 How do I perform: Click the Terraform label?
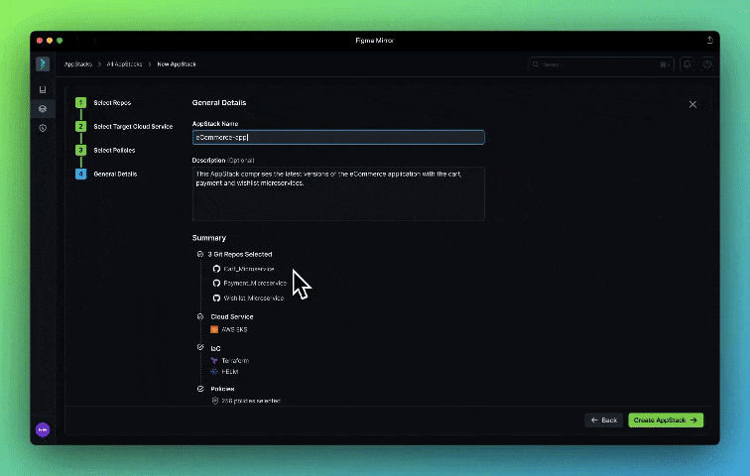coord(235,360)
